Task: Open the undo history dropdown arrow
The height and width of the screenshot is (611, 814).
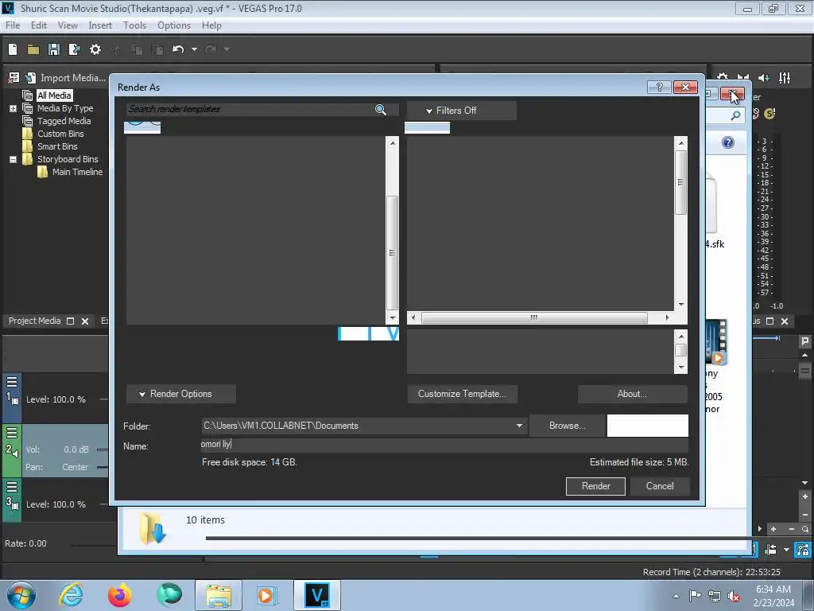Action: (194, 49)
